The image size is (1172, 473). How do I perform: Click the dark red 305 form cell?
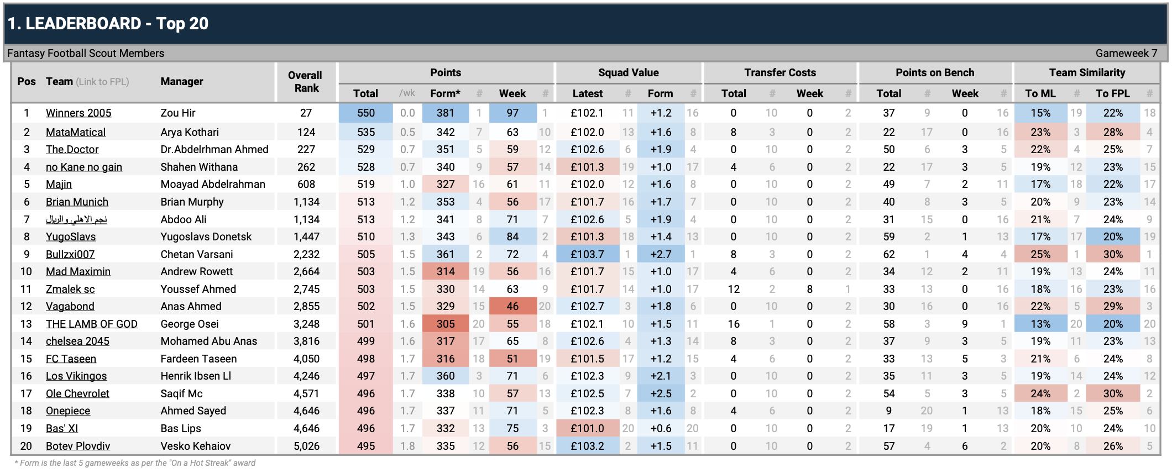(x=445, y=324)
